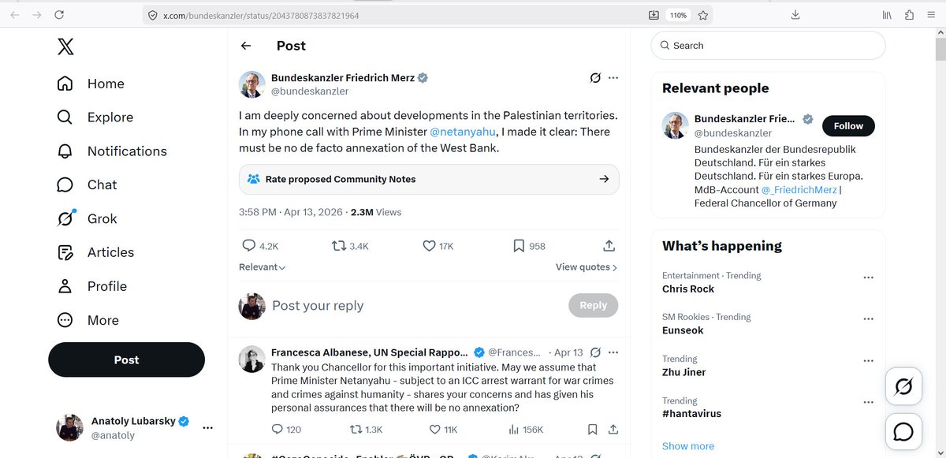The image size is (946, 458).
Task: Click the @netanyahu mention link
Action: (x=463, y=132)
